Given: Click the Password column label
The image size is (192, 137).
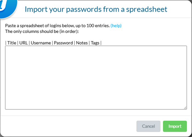Looking at the screenshot, I should tap(63, 43).
